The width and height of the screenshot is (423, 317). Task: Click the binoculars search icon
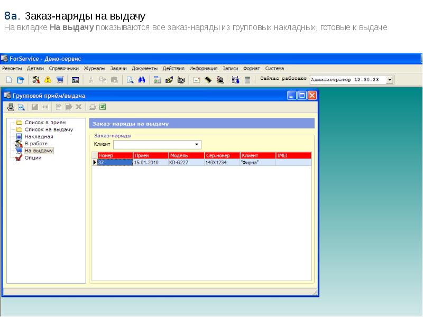[x=142, y=80]
